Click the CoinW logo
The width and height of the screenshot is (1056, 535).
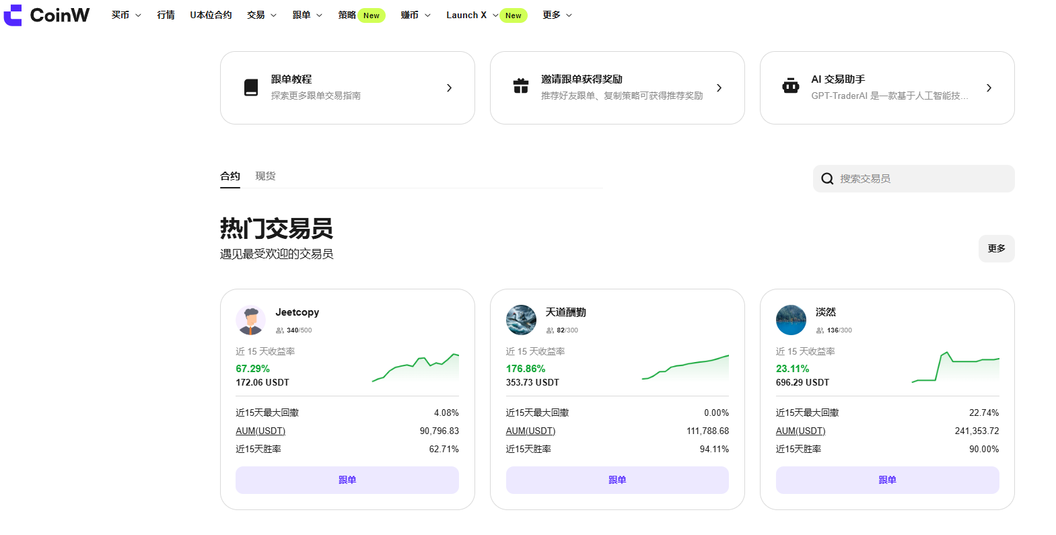click(46, 15)
